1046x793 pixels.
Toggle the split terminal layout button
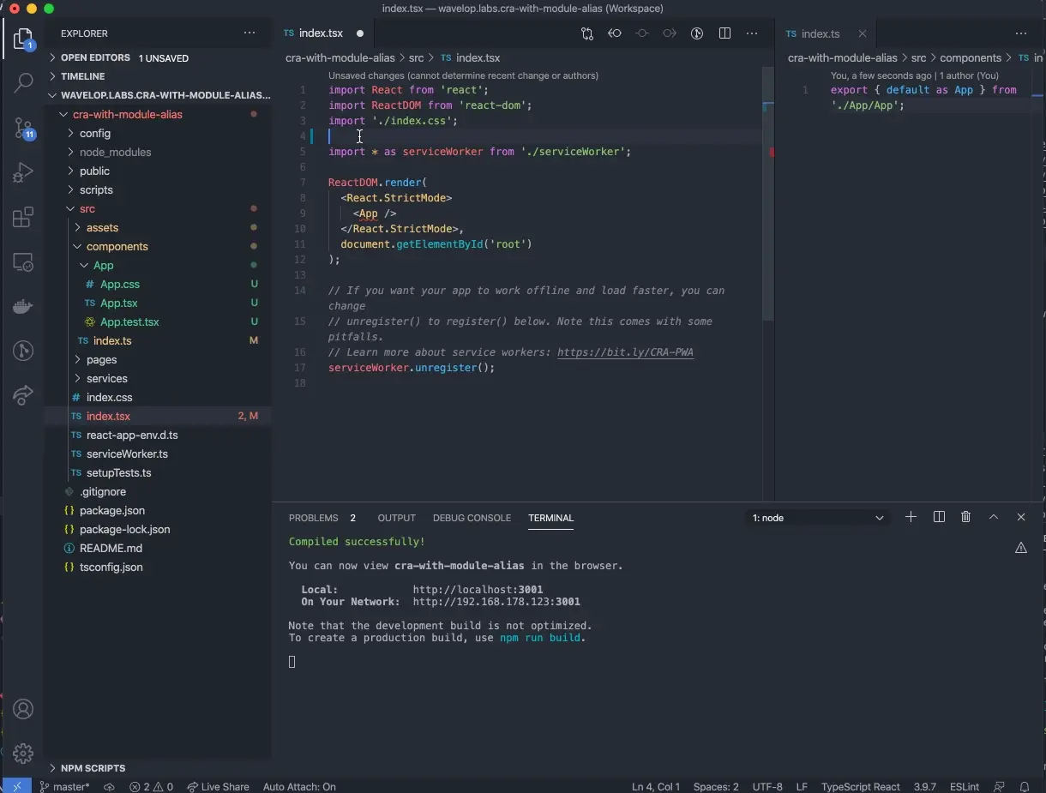point(939,517)
